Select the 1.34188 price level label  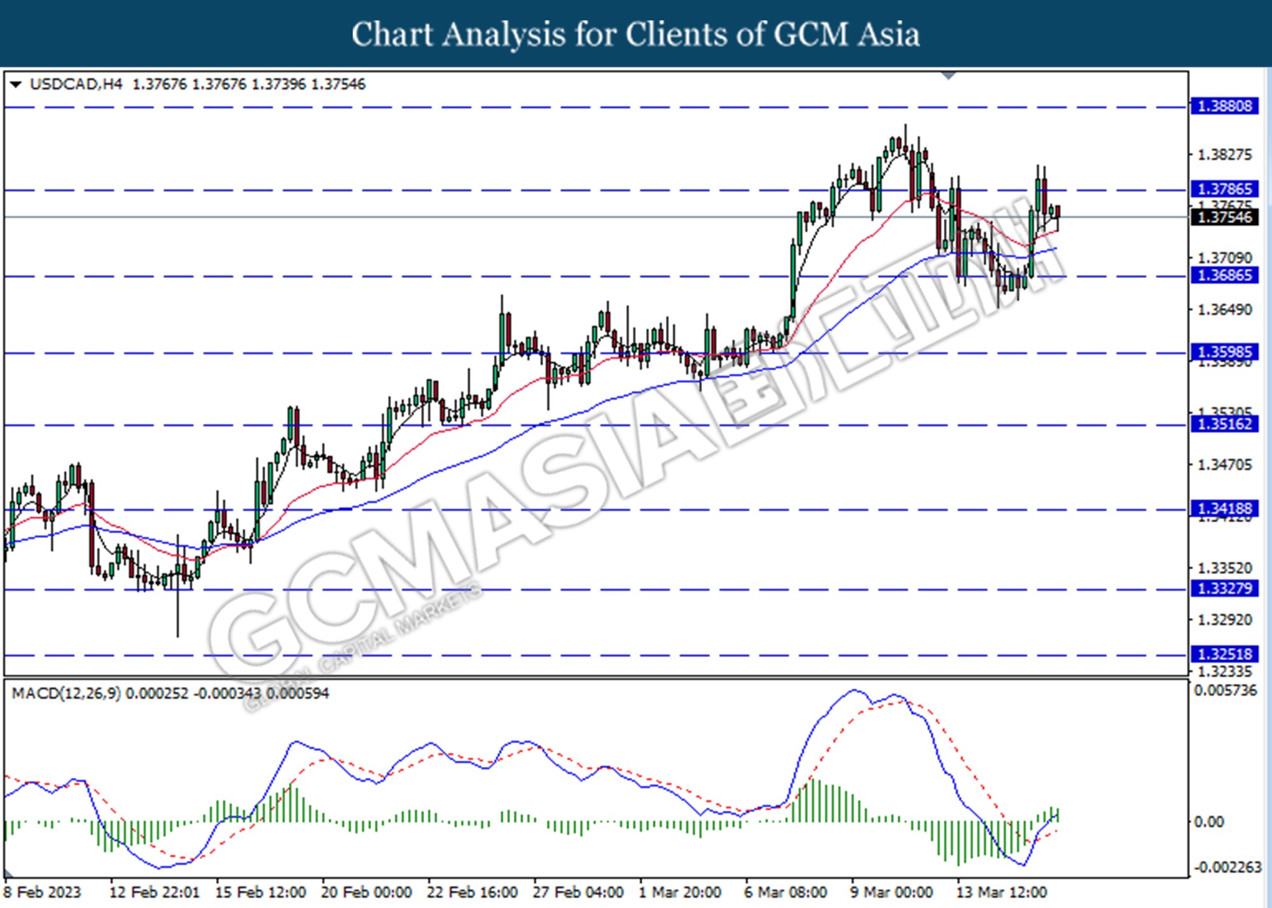1224,509
